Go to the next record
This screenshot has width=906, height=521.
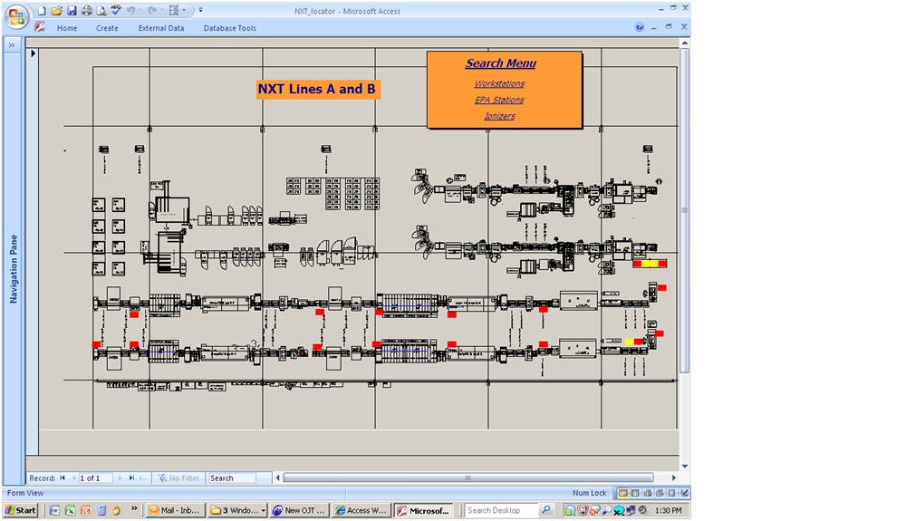(120, 478)
